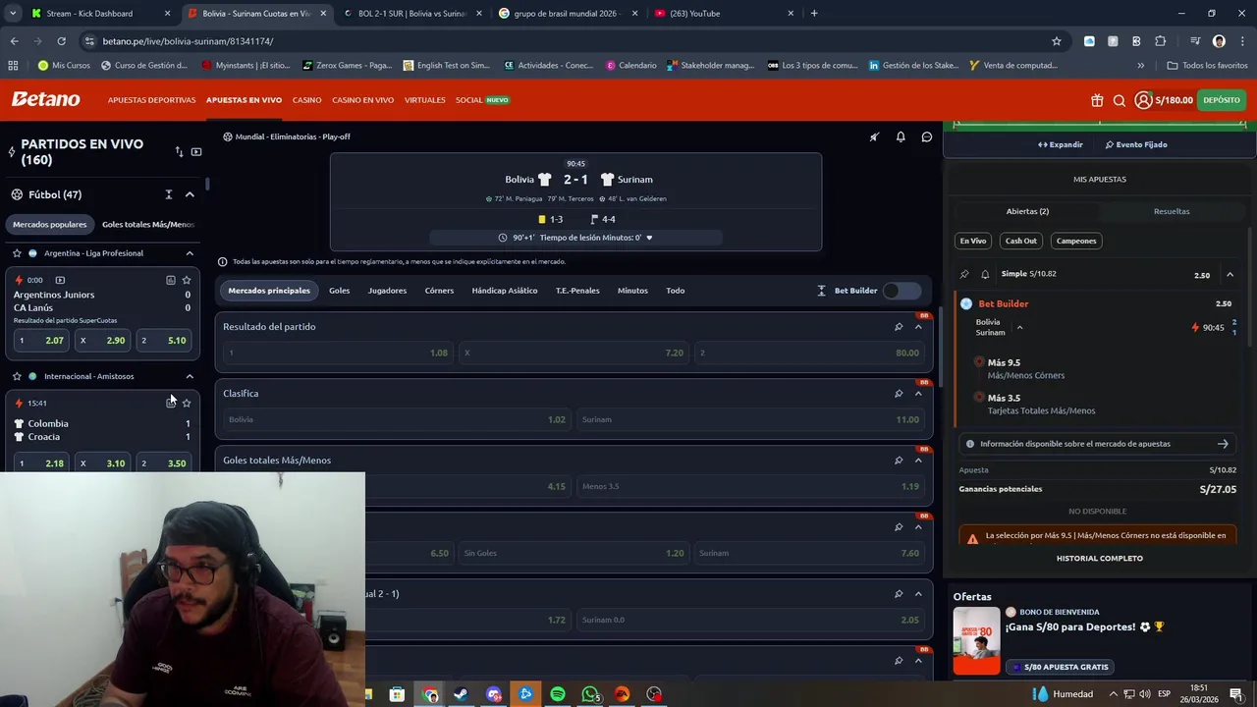Favorite the Argentina - Liga Profesional league star
This screenshot has width=1257, height=707.
17,253
